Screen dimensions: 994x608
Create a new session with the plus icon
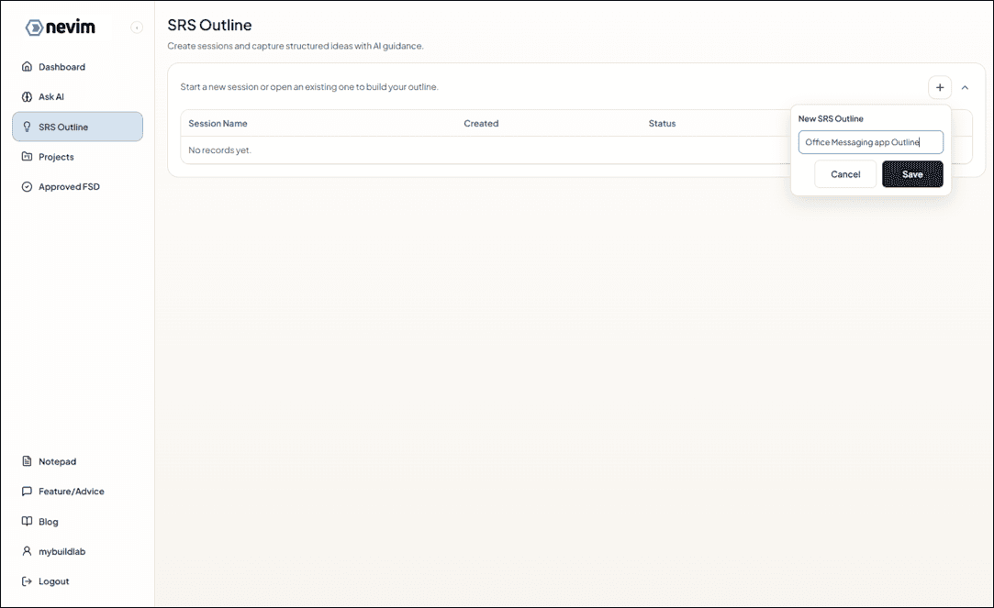pyautogui.click(x=940, y=87)
